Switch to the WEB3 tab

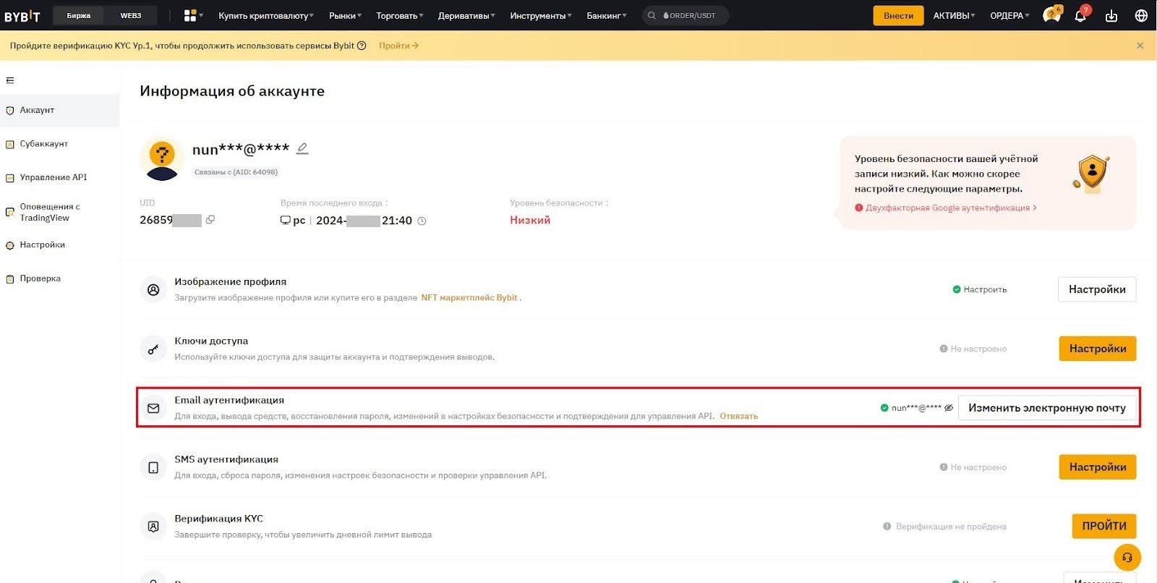click(x=131, y=15)
